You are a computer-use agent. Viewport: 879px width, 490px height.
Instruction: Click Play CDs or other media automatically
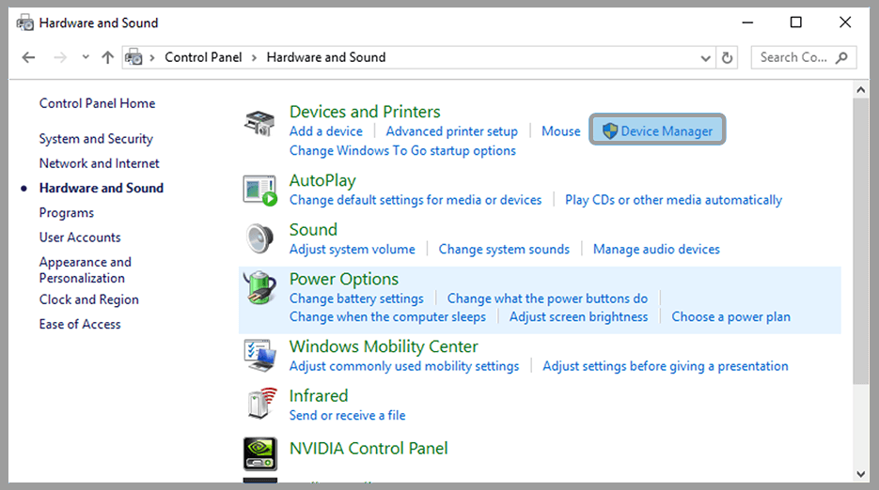point(673,200)
